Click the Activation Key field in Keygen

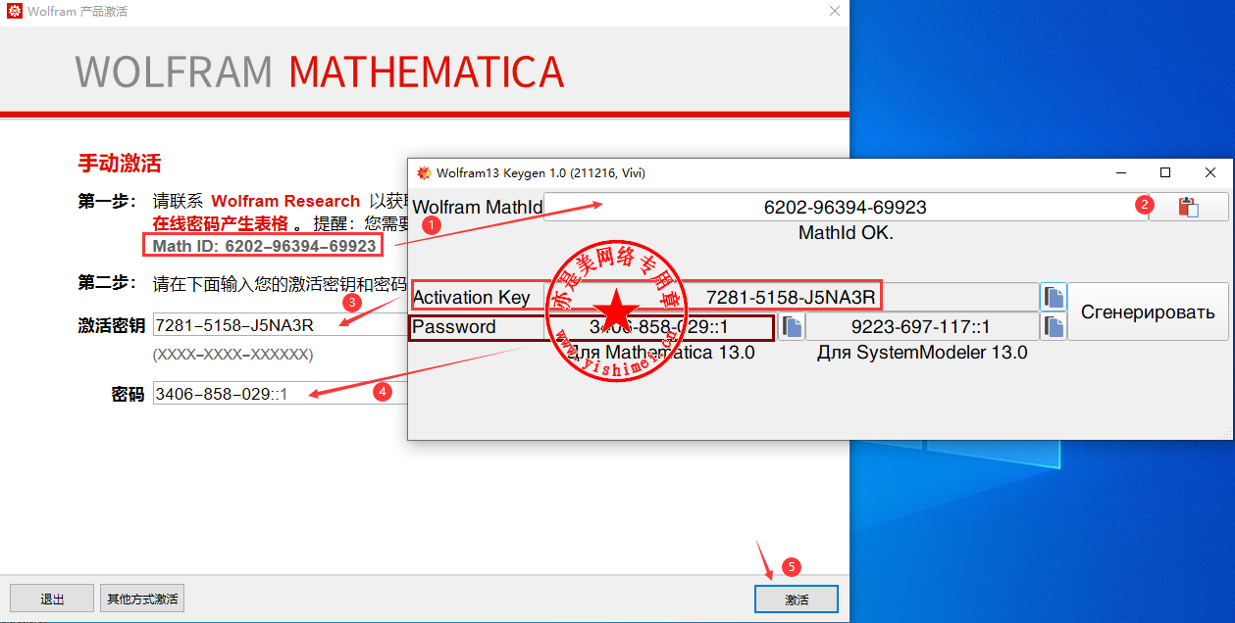pos(791,297)
